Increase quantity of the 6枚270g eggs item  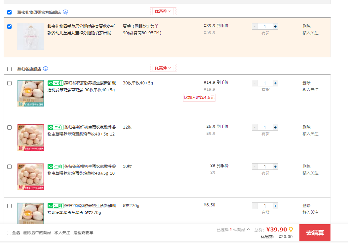[x=275, y=206]
